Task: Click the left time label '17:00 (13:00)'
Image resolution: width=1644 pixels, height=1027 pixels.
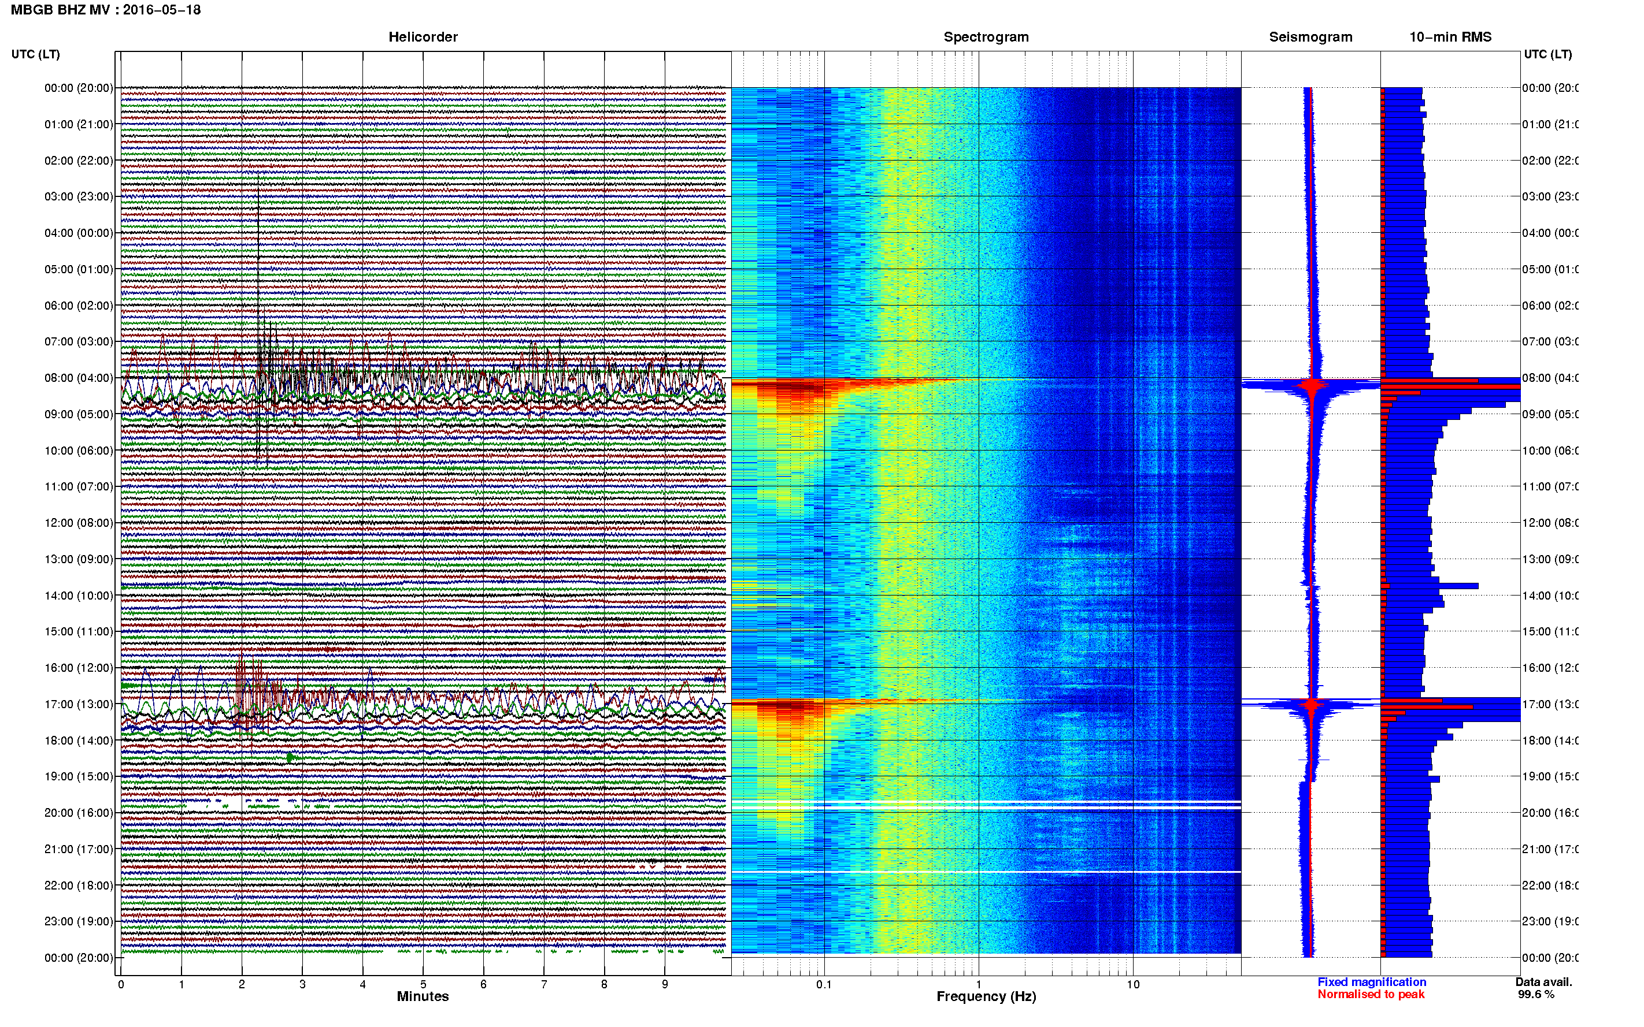Action: 79,704
